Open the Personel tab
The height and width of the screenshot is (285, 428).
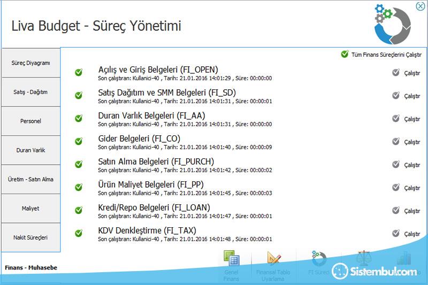(30, 121)
